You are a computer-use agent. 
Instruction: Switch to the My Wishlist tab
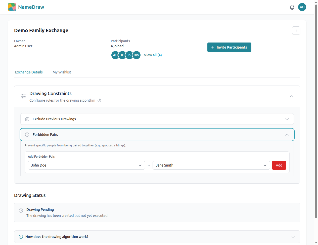pyautogui.click(x=62, y=72)
